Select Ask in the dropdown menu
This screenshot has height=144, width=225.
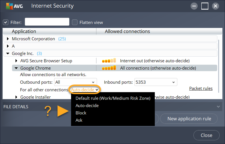(x=79, y=120)
